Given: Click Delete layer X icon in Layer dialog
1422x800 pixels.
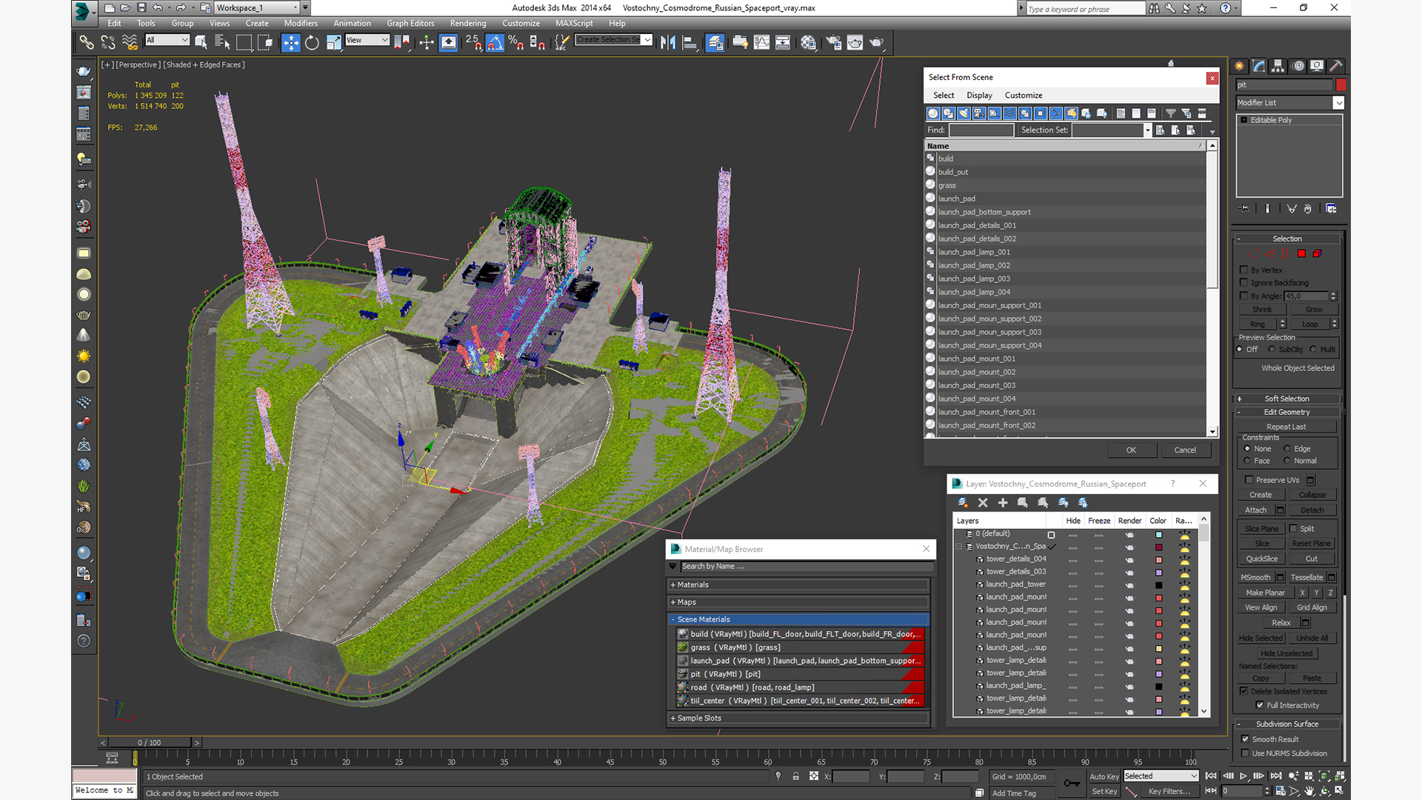Looking at the screenshot, I should click(983, 502).
